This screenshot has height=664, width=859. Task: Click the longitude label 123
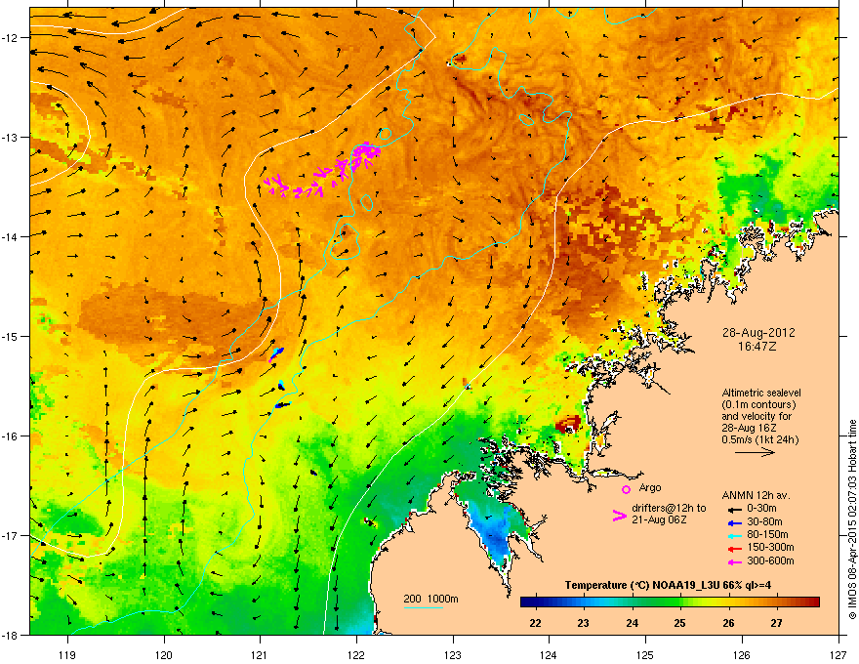click(x=453, y=654)
